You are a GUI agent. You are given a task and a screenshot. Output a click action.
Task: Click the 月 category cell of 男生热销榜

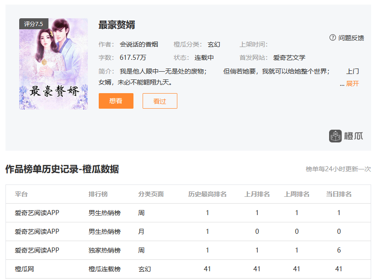click(141, 232)
